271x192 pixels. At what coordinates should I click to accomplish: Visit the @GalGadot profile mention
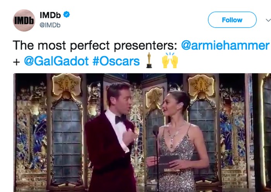click(57, 62)
